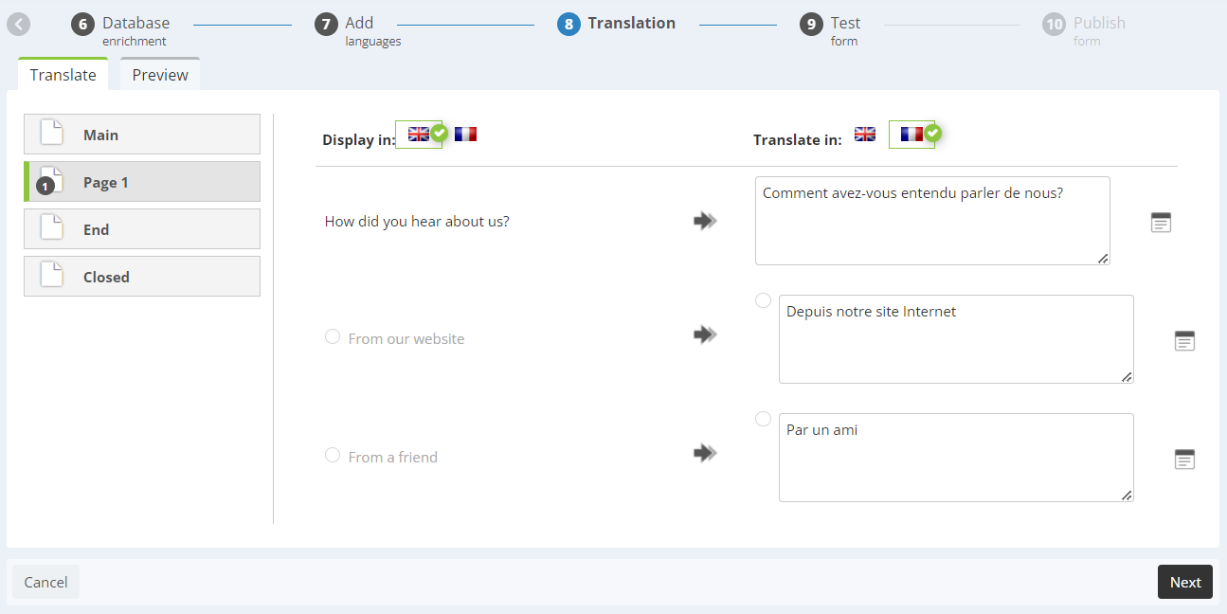The image size is (1227, 614).
Task: Click the Next button
Action: coord(1185,582)
